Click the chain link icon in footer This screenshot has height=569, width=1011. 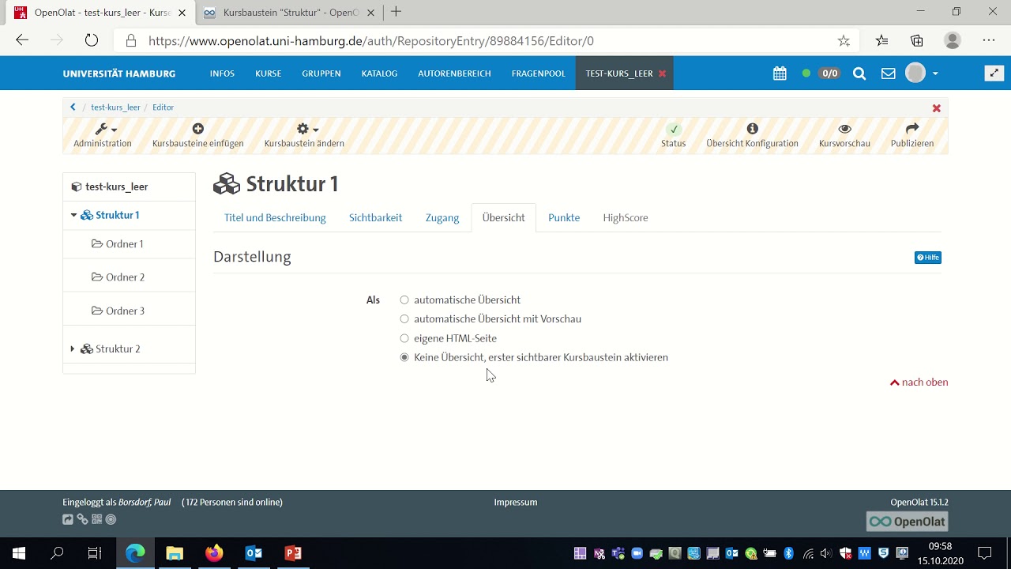[x=82, y=519]
